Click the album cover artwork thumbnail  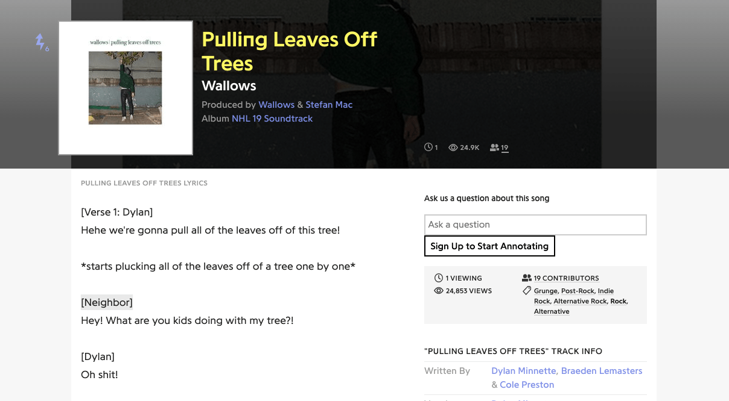click(126, 87)
